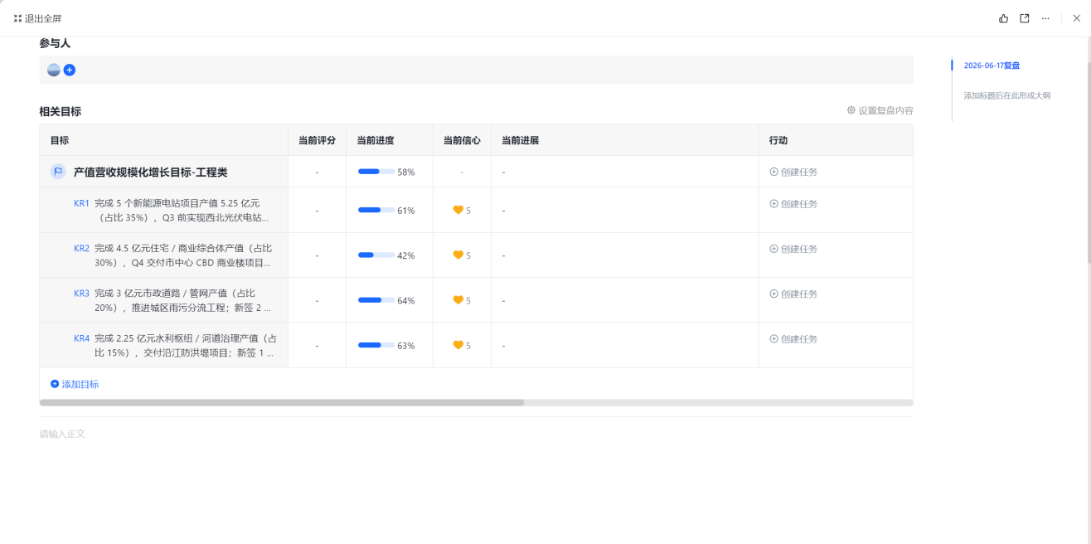
Task: Click KR1 current progress note cell
Action: (x=625, y=211)
